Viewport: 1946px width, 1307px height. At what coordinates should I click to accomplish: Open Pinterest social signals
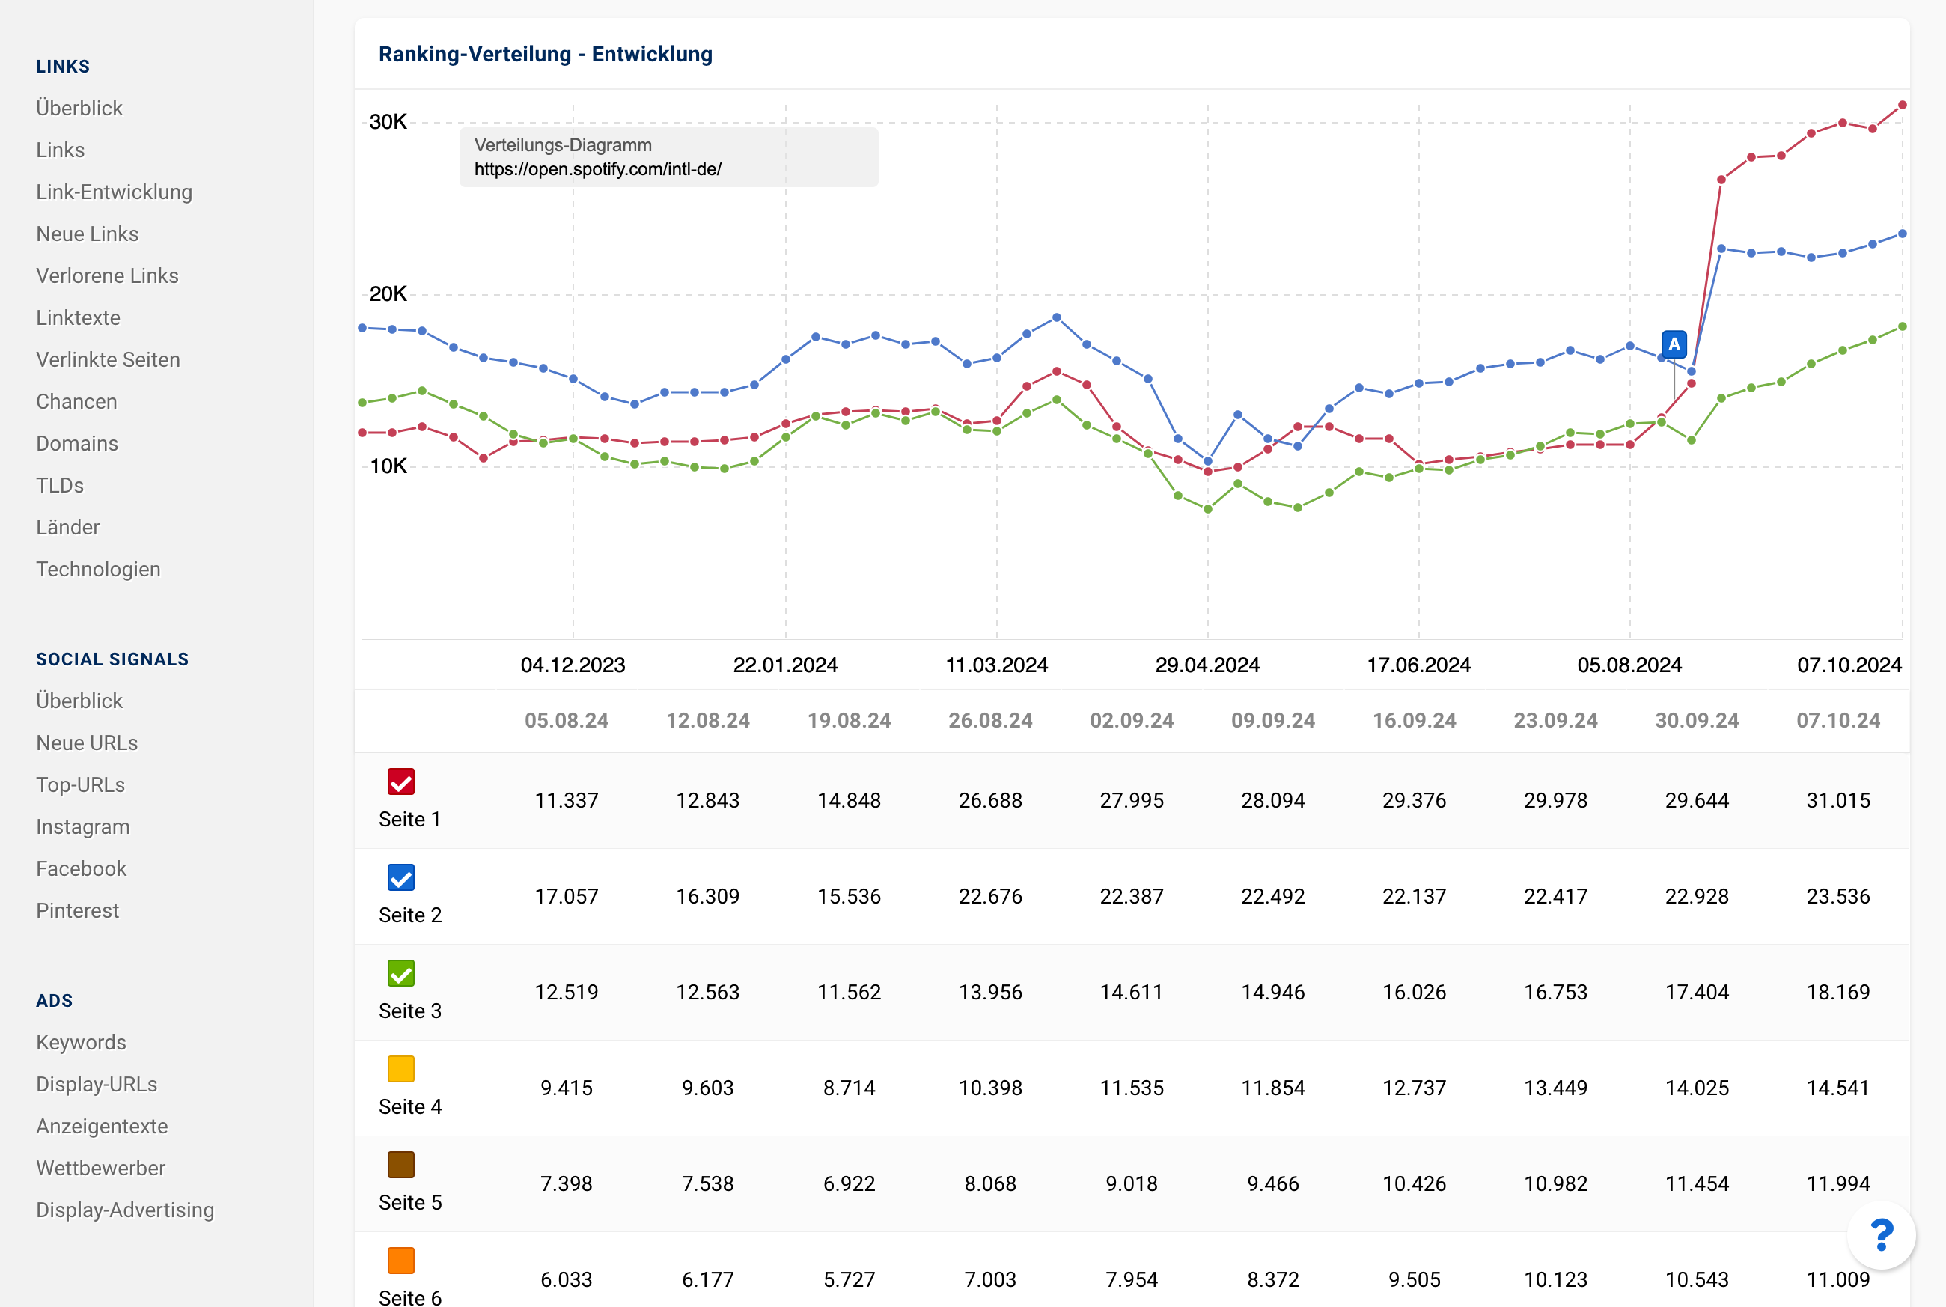coord(78,910)
